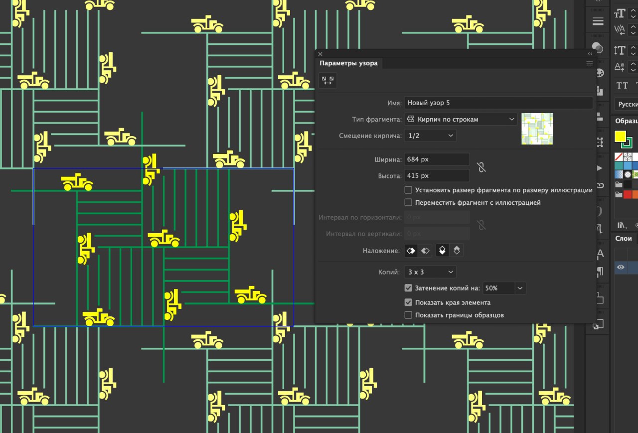Uncheck Затенение копий на checkbox
The width and height of the screenshot is (638, 433).
pos(409,288)
